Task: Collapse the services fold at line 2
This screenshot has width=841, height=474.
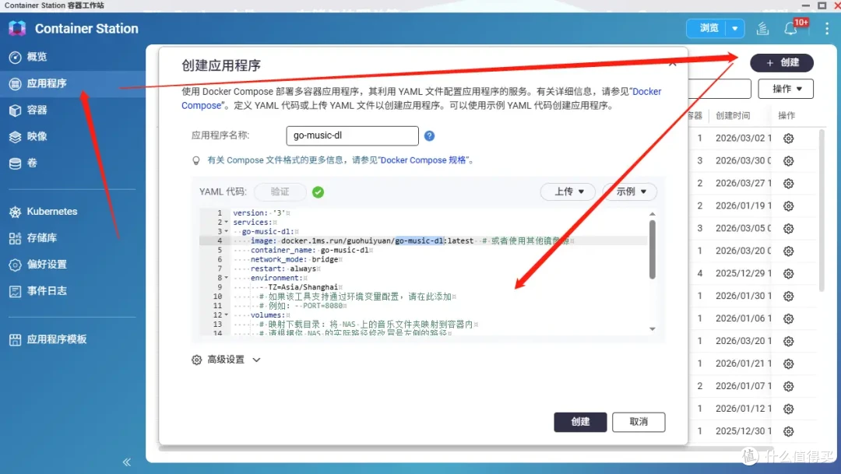Action: click(227, 223)
